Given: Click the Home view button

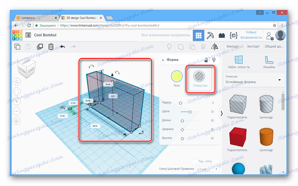Looking at the screenshot, I should 17,82.
